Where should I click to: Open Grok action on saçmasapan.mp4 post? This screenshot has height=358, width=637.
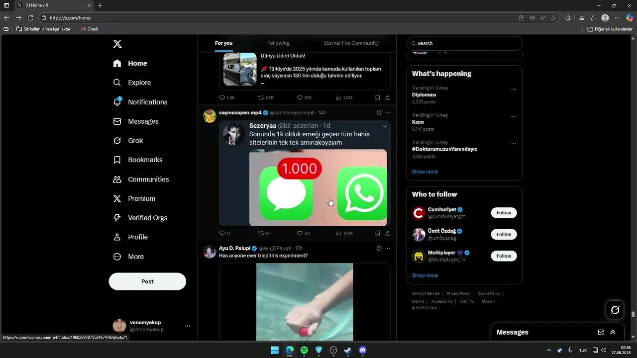379,113
